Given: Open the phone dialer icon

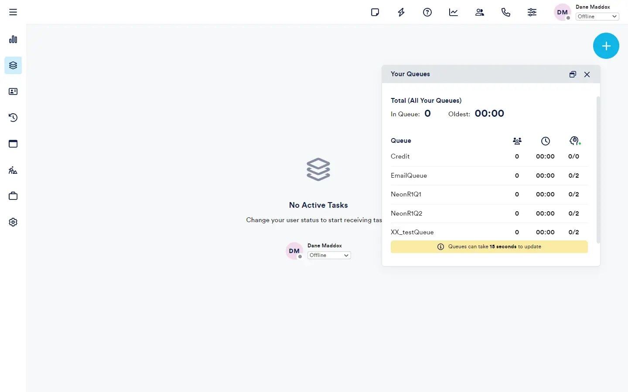Looking at the screenshot, I should (x=506, y=12).
